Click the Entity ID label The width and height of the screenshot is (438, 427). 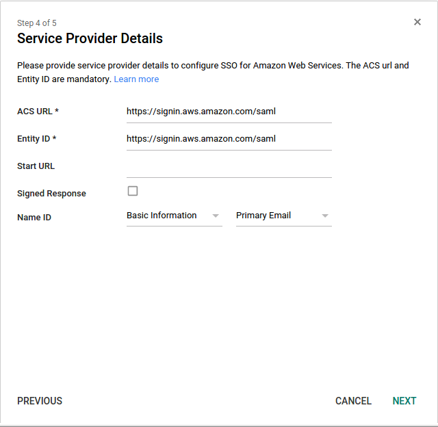pos(36,139)
